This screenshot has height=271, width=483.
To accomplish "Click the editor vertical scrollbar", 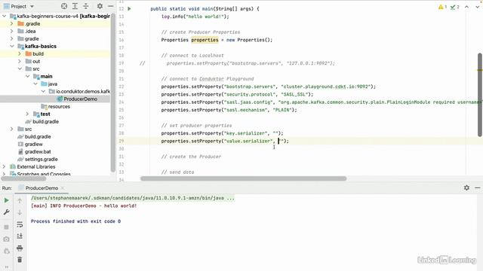I will click(x=480, y=95).
